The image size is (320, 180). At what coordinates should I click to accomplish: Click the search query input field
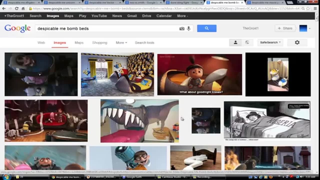tap(107, 28)
